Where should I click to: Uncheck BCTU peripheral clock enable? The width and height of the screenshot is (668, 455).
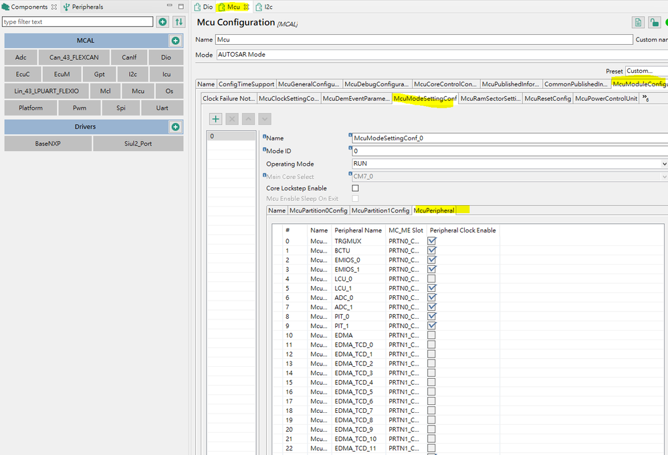[431, 251]
